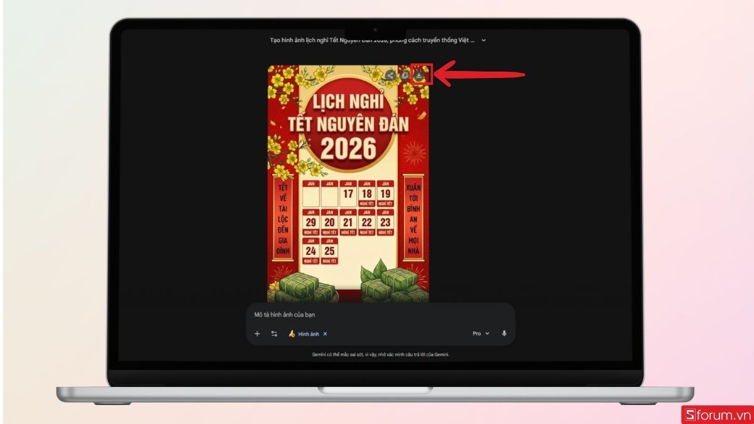Click the copy image icon
754x424 pixels.
405,75
